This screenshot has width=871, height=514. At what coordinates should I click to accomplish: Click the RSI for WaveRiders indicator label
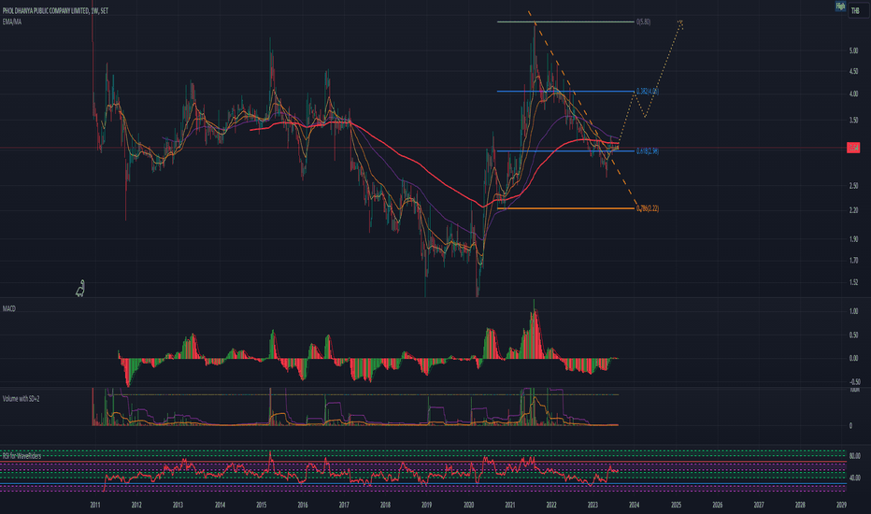[21, 456]
